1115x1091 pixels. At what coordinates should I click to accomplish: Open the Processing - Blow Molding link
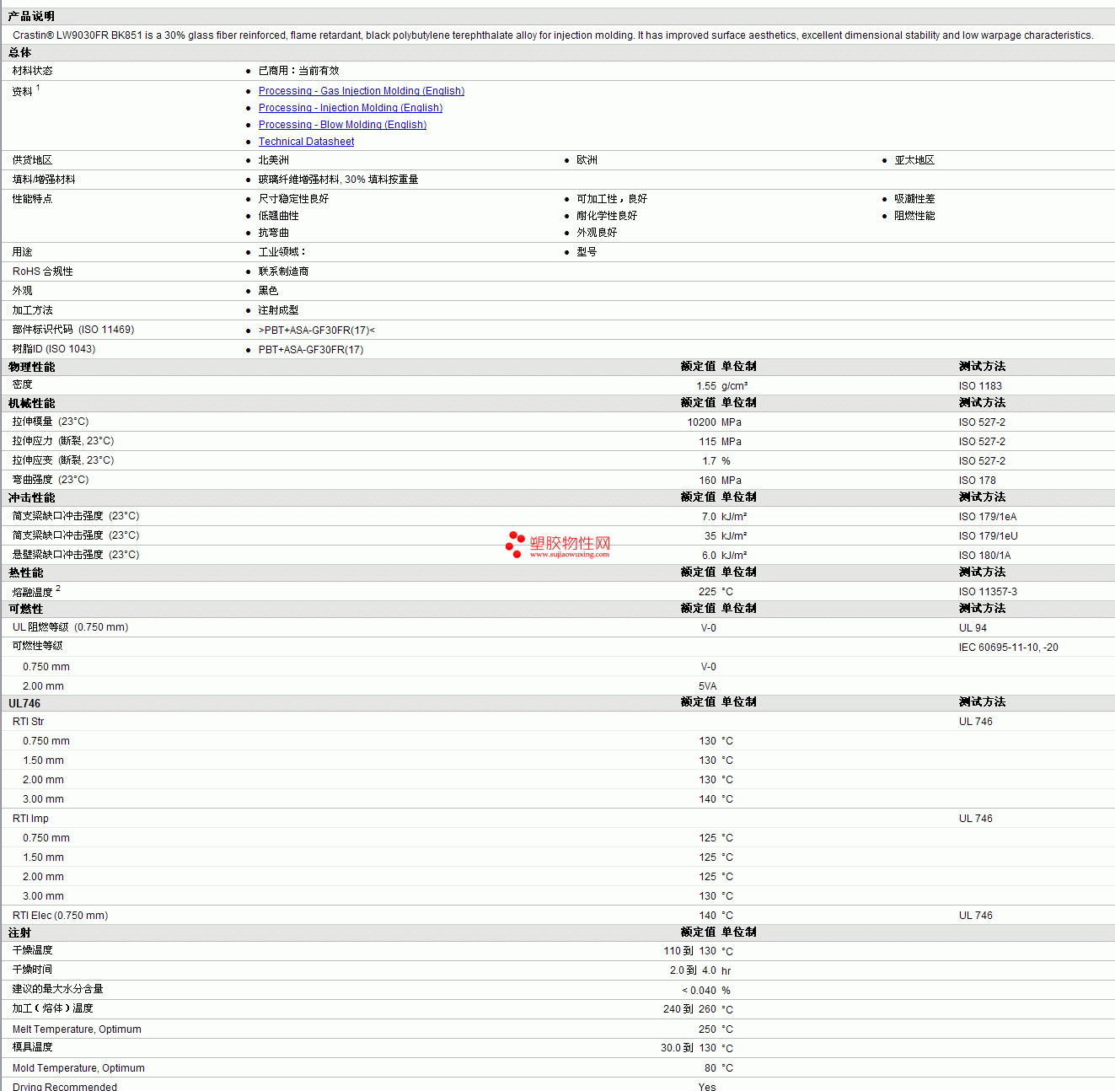click(342, 125)
